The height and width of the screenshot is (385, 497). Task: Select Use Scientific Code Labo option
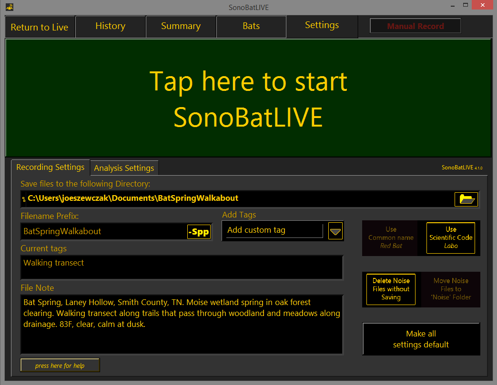(x=450, y=238)
